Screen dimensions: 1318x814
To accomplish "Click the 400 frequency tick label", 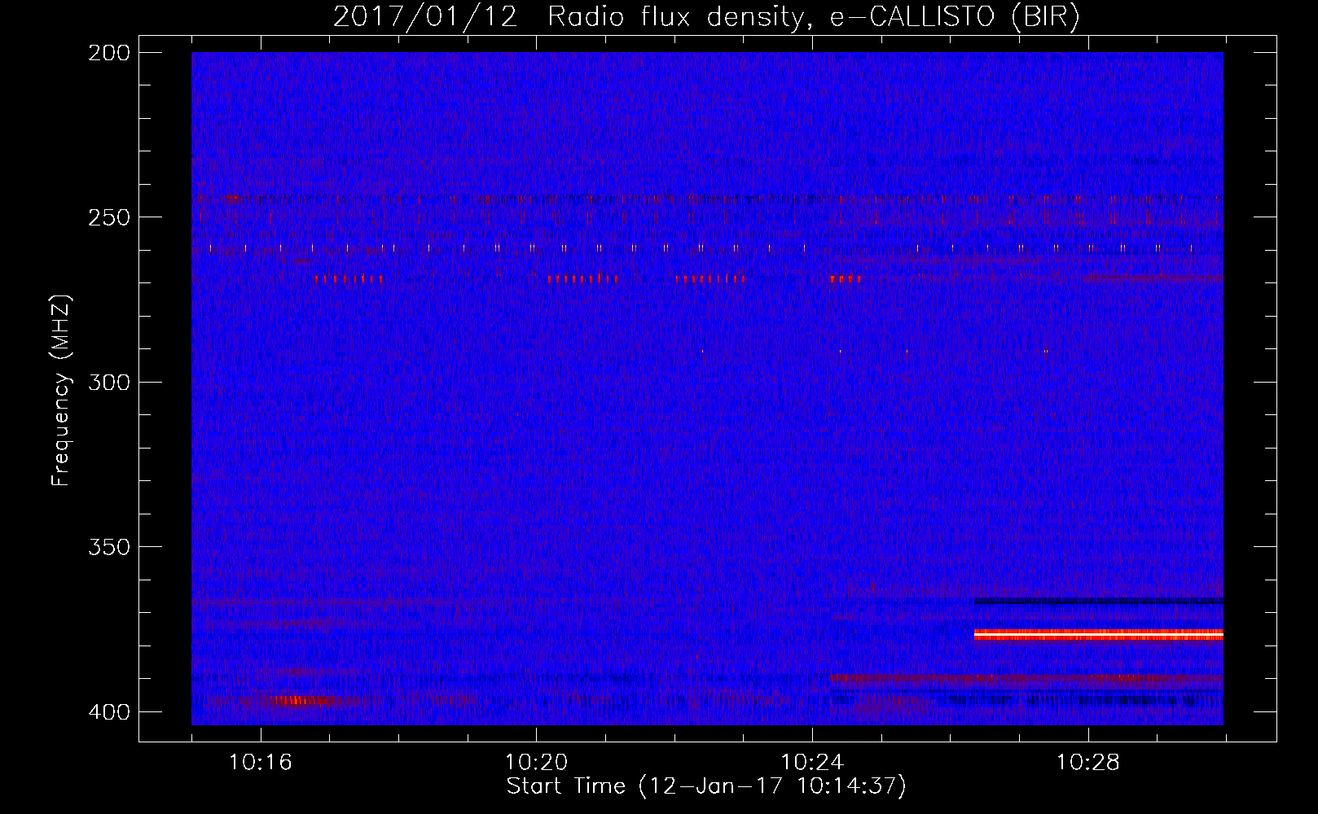I will coord(109,711).
